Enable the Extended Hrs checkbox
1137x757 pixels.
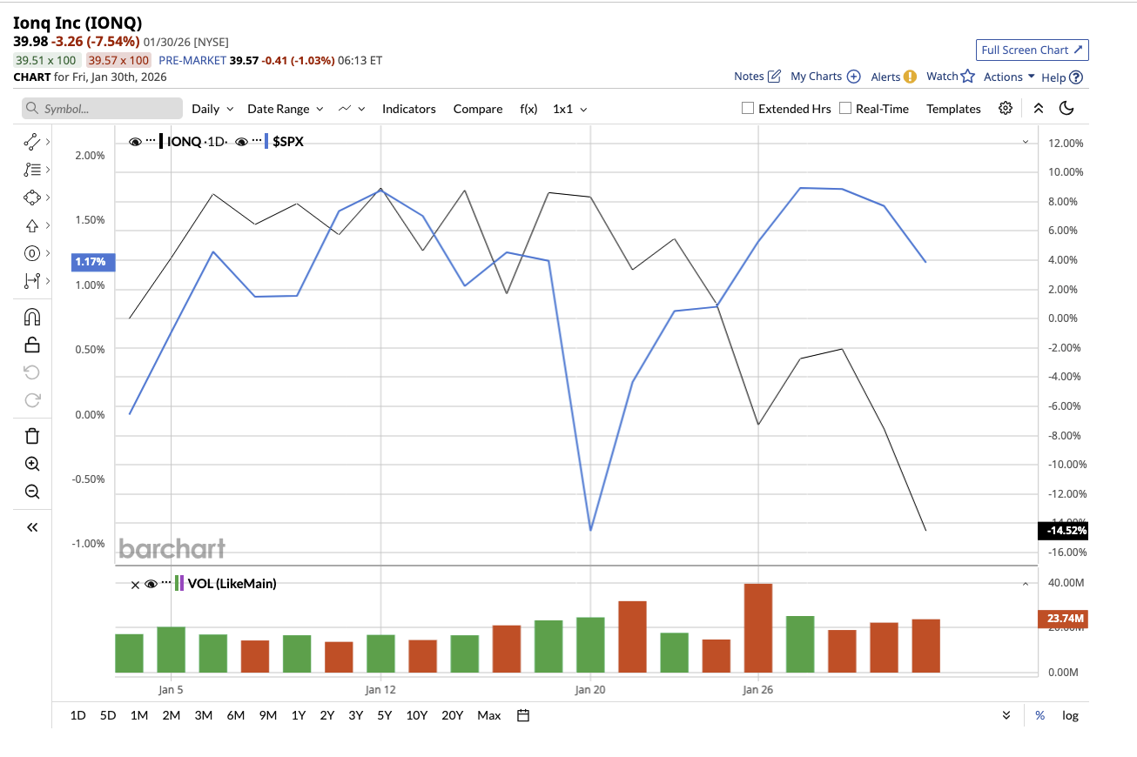coord(747,109)
